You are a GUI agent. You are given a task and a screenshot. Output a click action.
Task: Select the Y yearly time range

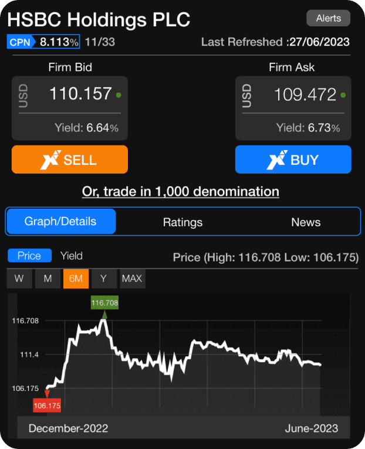tap(104, 278)
